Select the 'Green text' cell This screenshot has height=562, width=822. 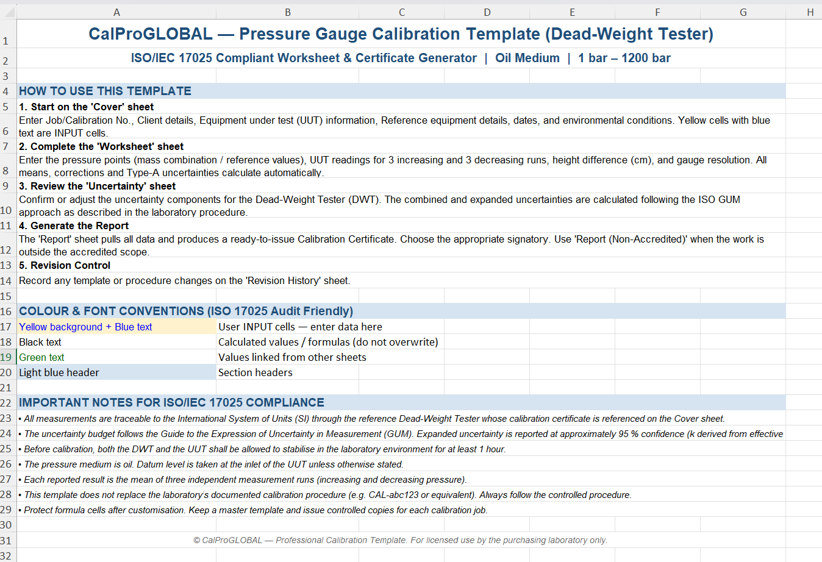[x=116, y=357]
